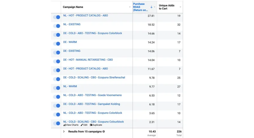The image size is (254, 138).
Task: Open NL - HOT - PRODUCT CATALOG - ABO campaign link
Action: [85, 16]
